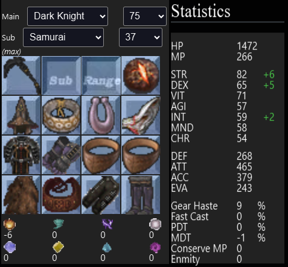The height and width of the screenshot is (267, 288).
Task: Select the pointed hat head slot
Action: pos(21,115)
